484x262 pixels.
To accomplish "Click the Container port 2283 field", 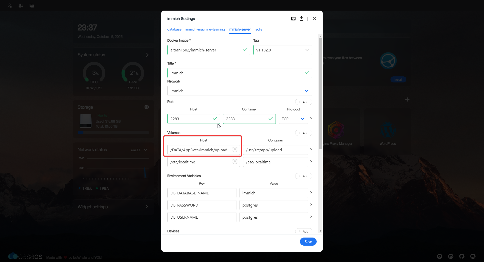I will (249, 119).
